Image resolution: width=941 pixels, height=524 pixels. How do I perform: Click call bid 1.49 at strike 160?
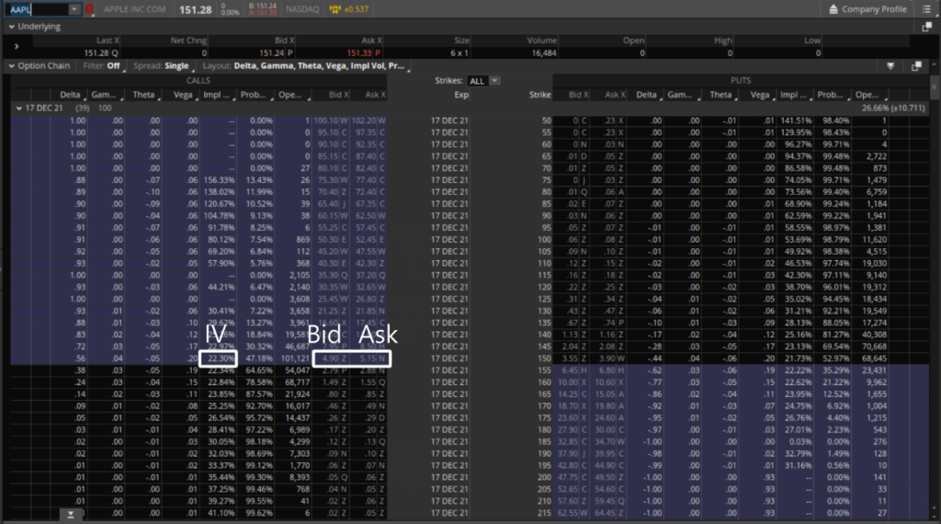330,382
